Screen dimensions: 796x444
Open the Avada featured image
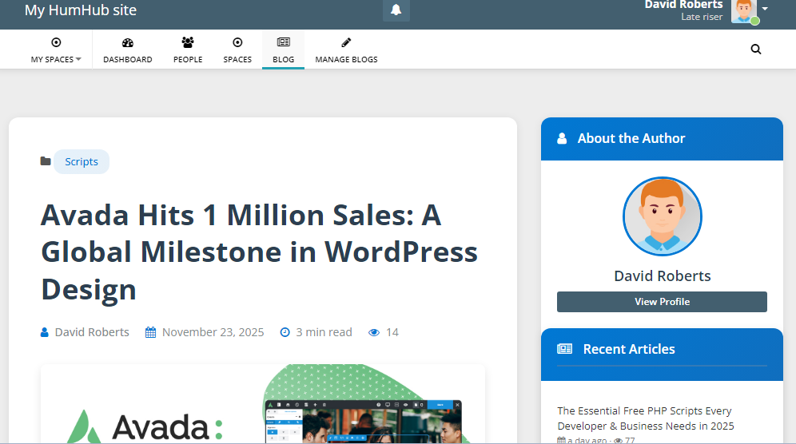[263, 403]
